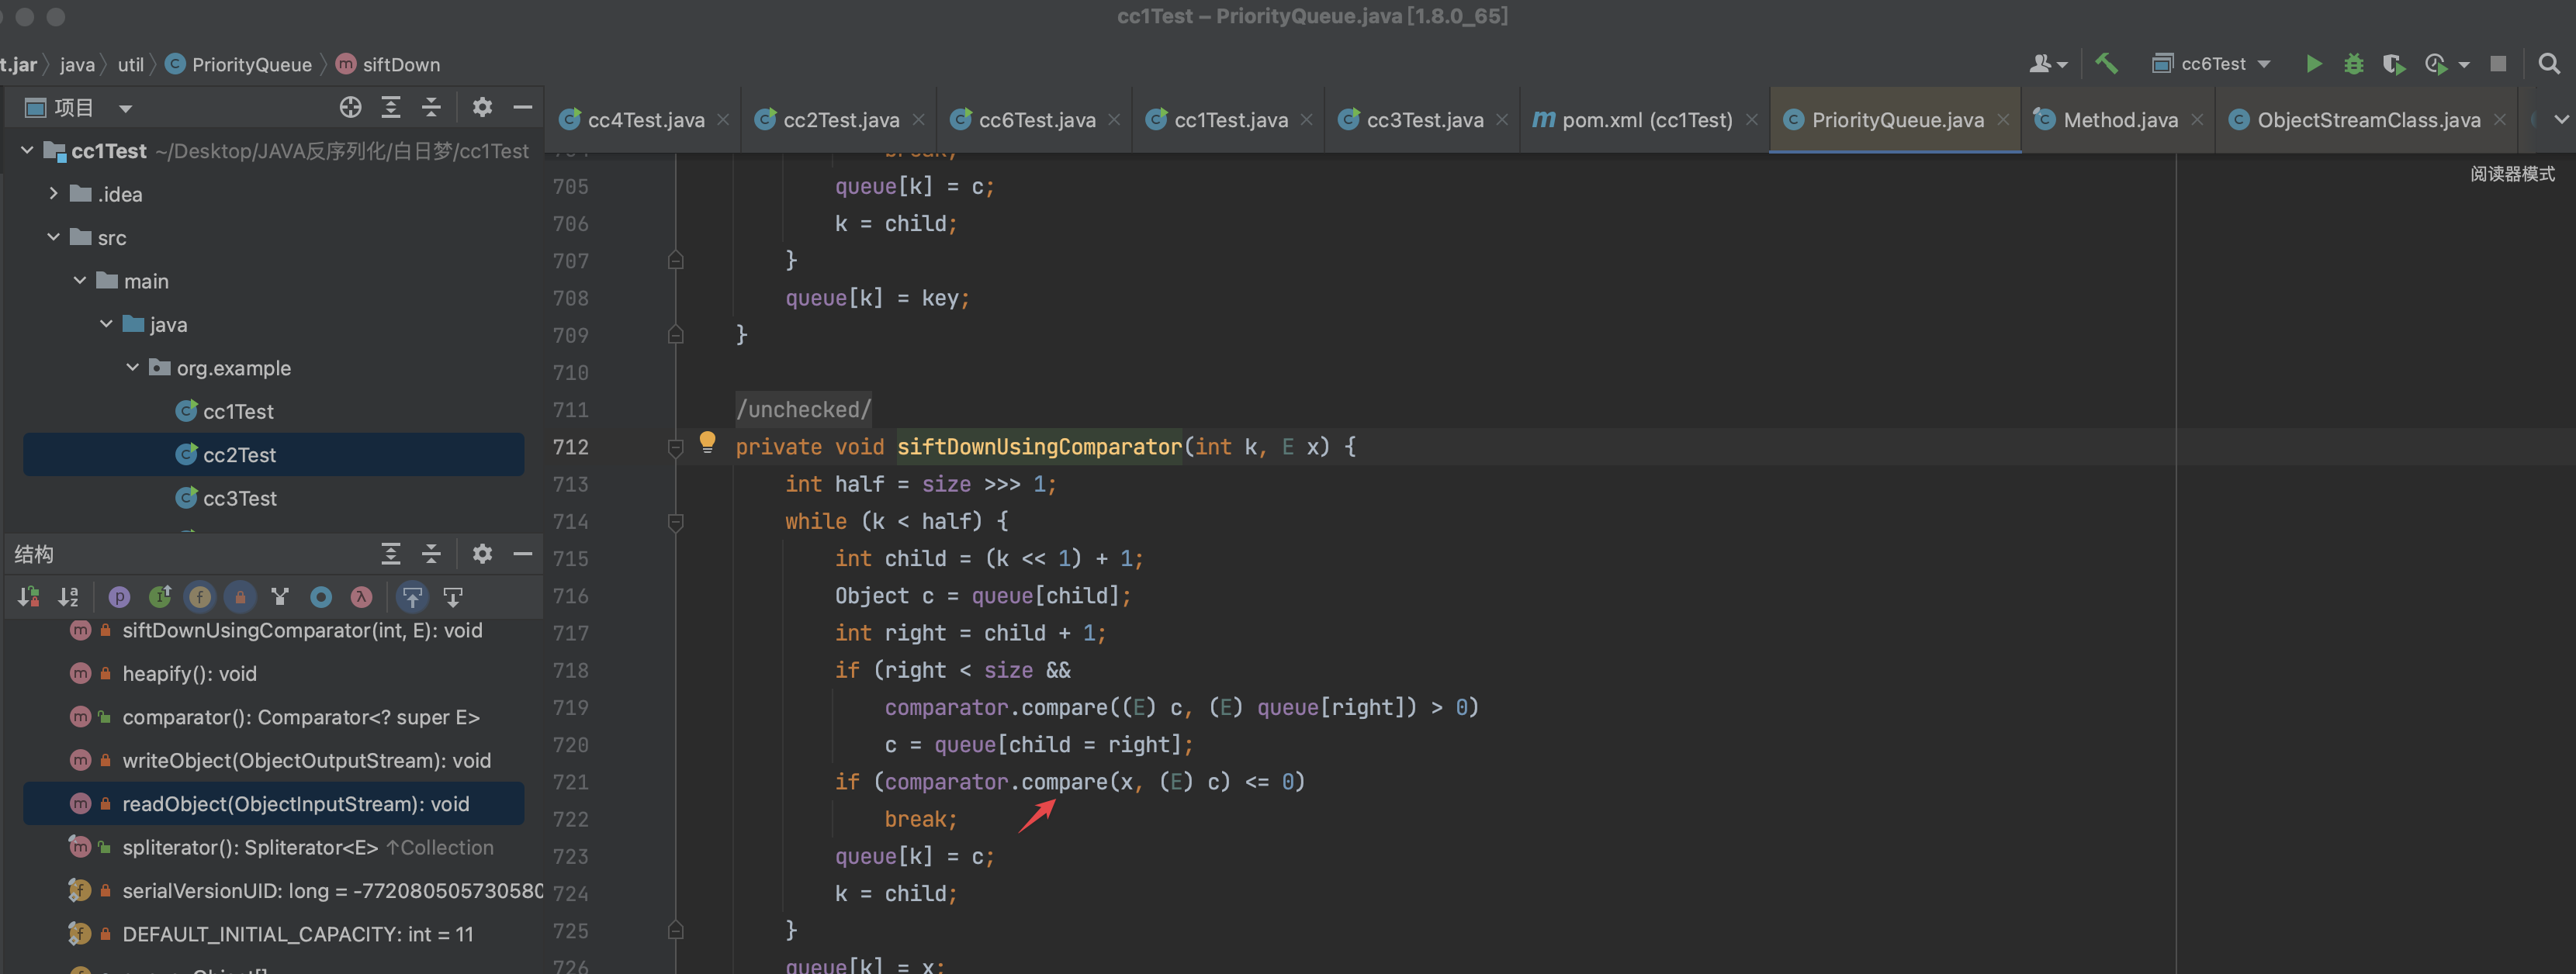Select comparator(): Comparator<? super E> in Structure
The height and width of the screenshot is (974, 2576).
300,717
